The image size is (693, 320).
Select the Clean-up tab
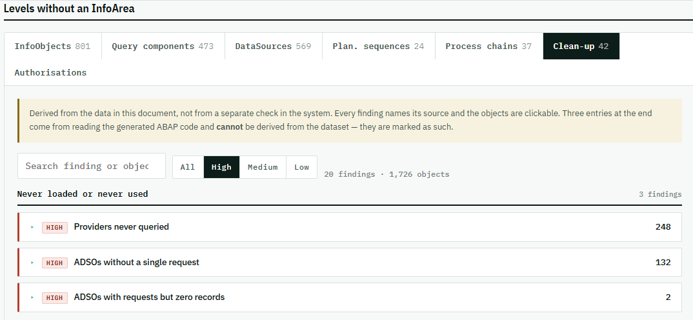tap(581, 46)
